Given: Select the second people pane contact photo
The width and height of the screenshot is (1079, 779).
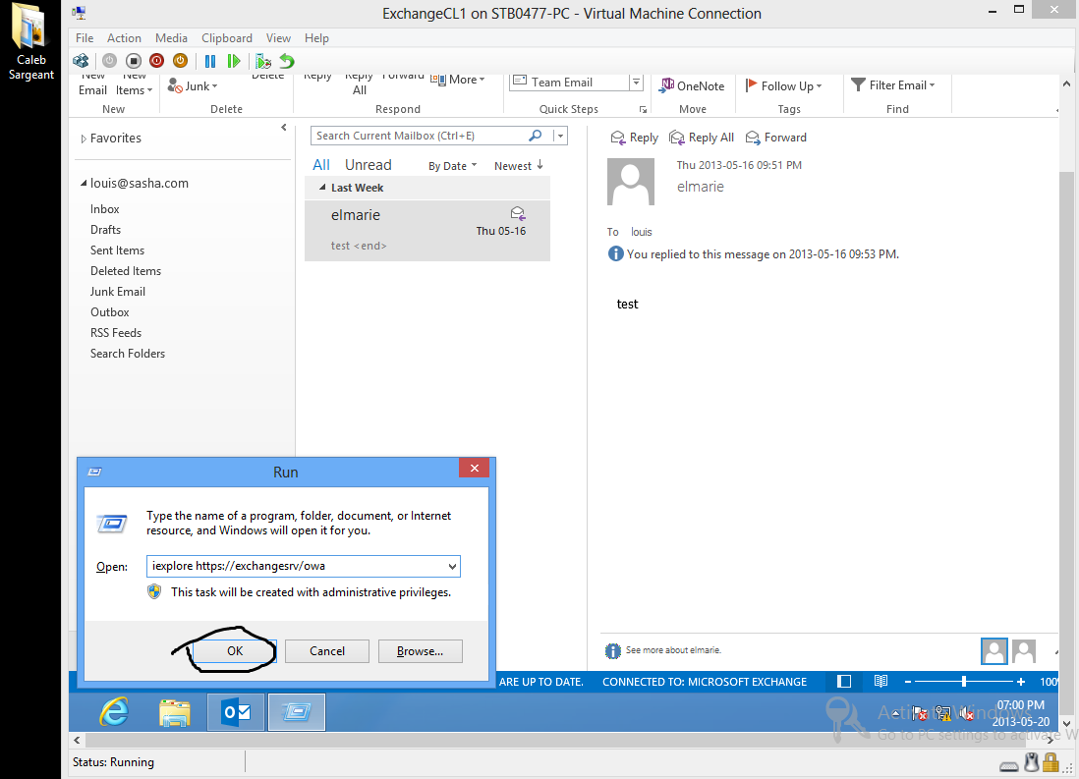Looking at the screenshot, I should (x=1024, y=651).
